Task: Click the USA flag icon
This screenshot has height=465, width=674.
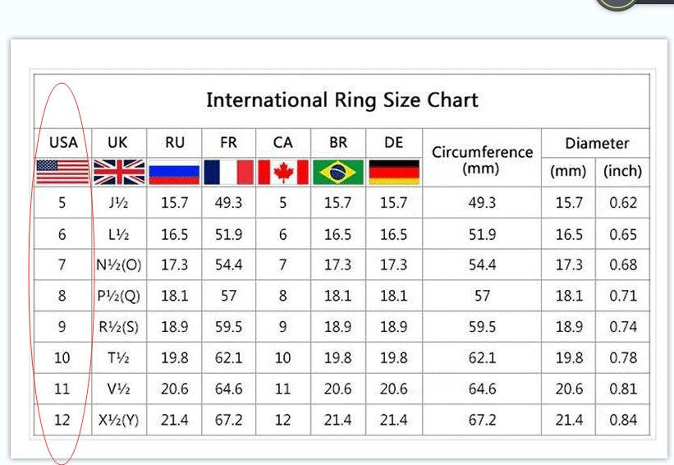Action: click(x=62, y=172)
